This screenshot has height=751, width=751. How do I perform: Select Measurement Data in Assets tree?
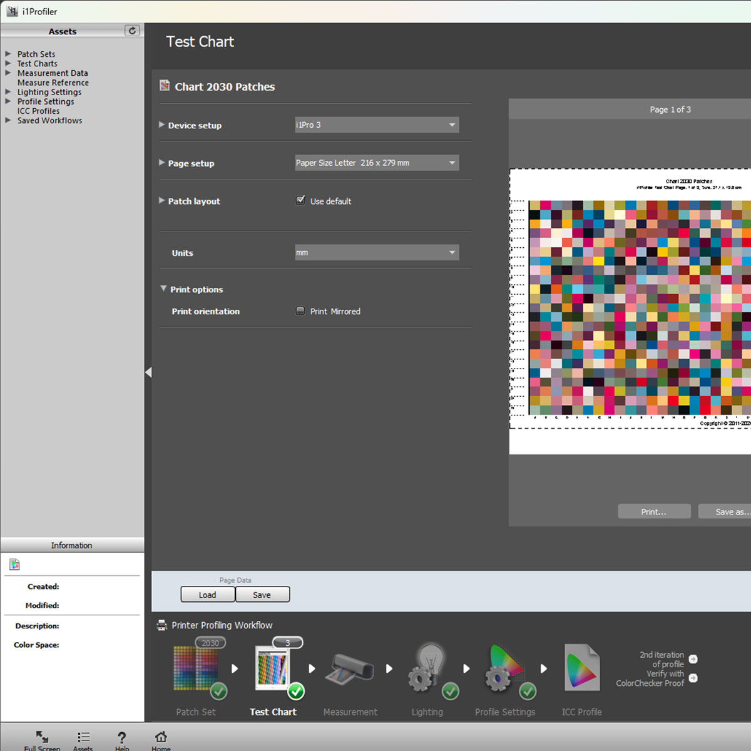click(53, 73)
